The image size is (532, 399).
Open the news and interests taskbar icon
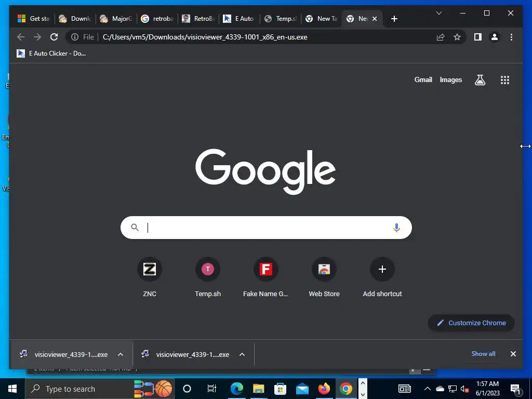tap(404, 389)
